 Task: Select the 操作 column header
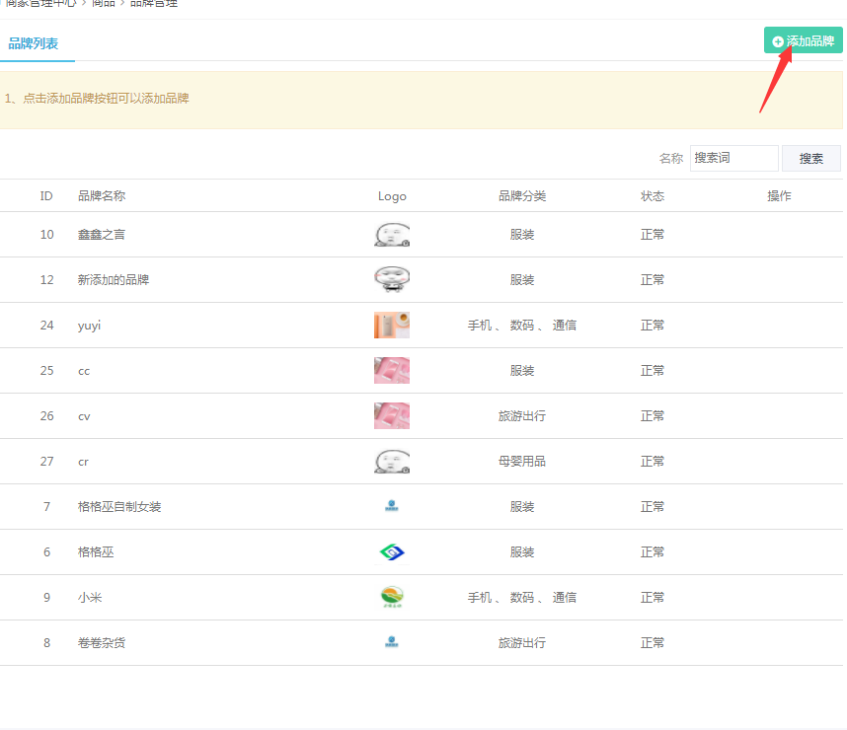coord(779,196)
